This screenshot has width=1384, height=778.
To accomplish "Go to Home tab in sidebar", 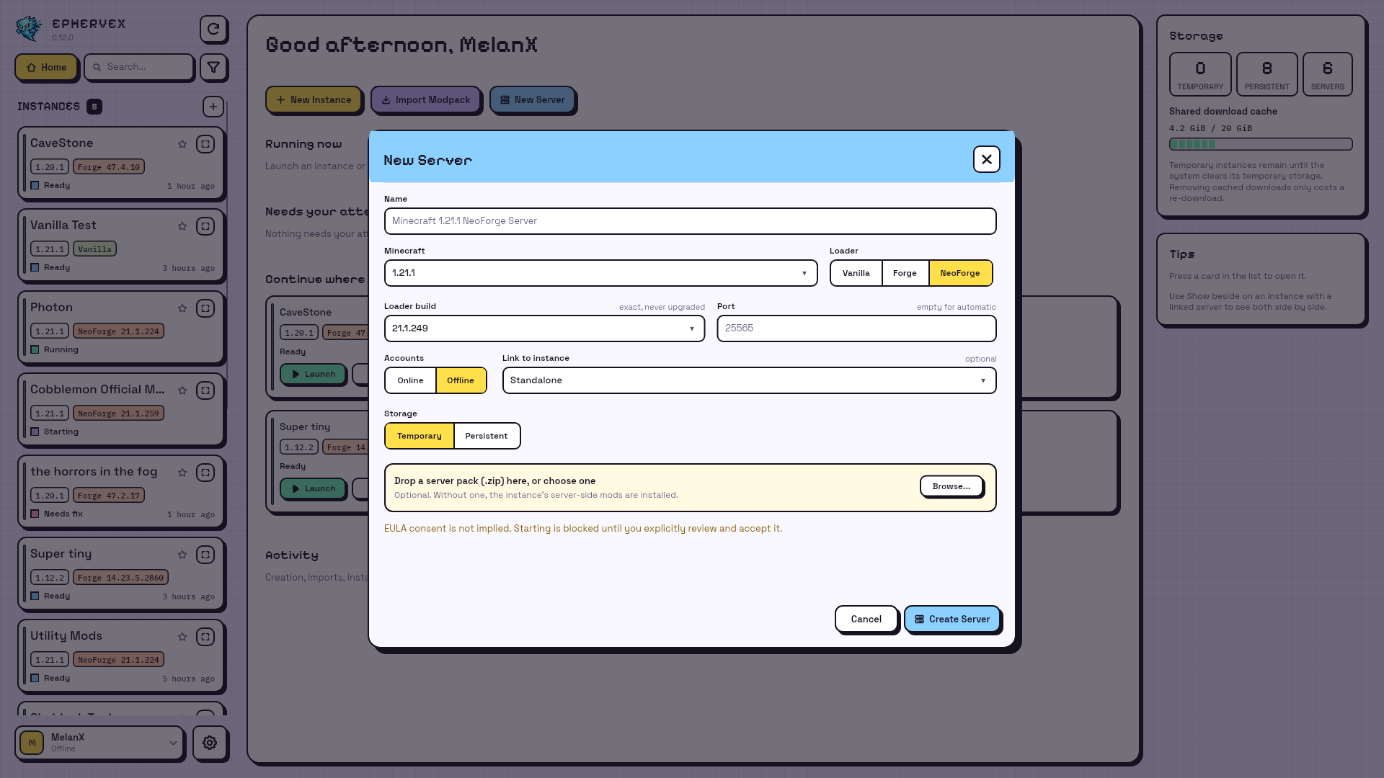I will (x=46, y=67).
